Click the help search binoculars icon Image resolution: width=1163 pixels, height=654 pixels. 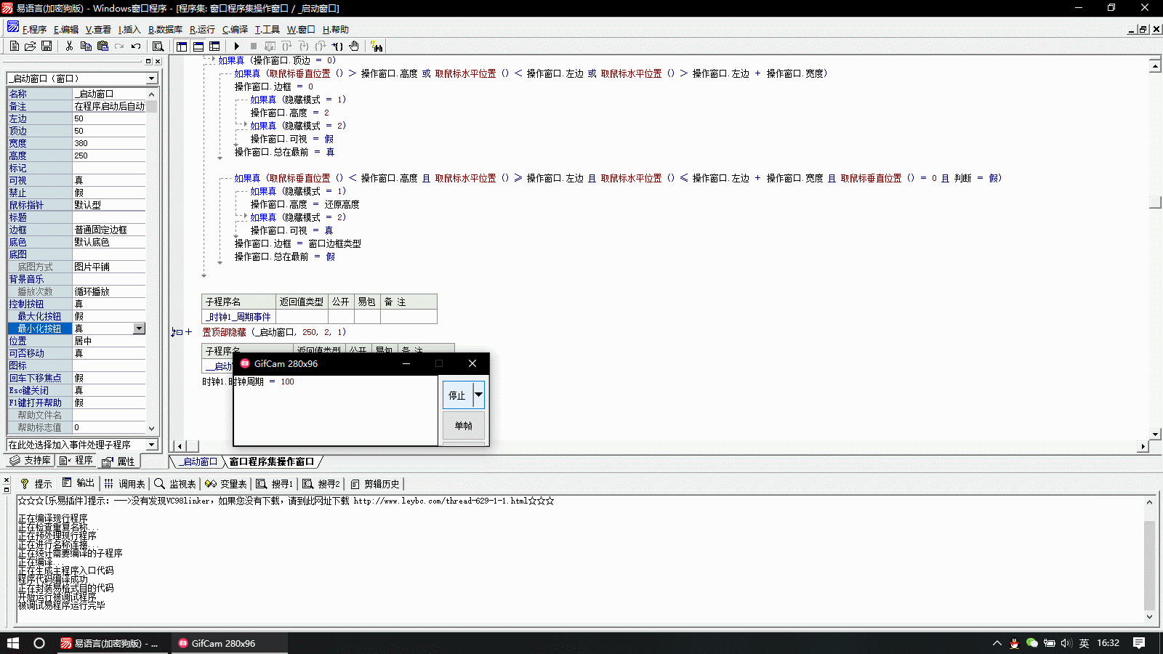377,46
